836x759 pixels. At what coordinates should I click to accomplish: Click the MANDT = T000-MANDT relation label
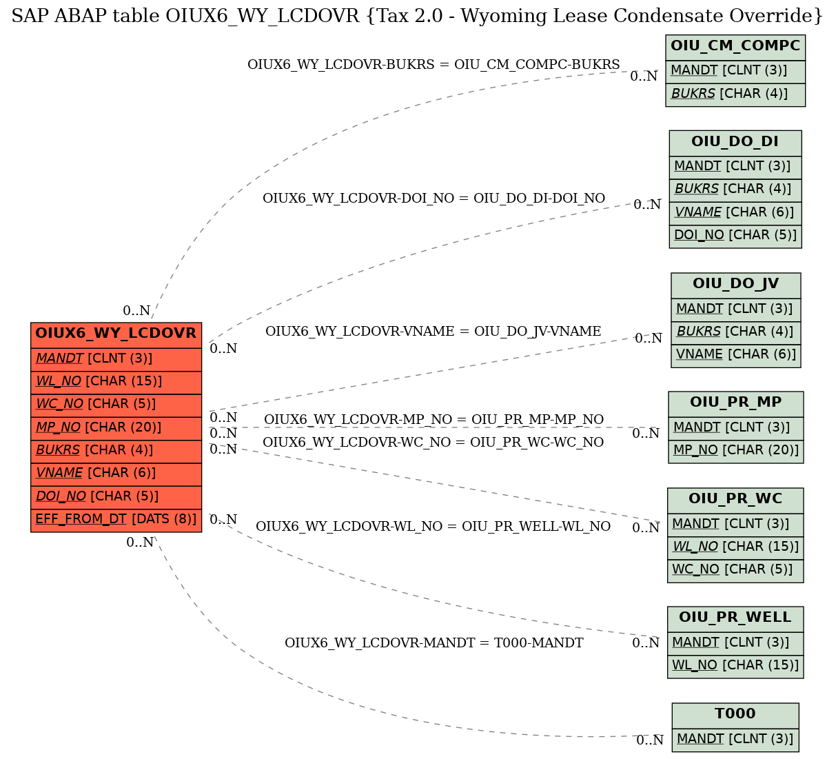(434, 643)
